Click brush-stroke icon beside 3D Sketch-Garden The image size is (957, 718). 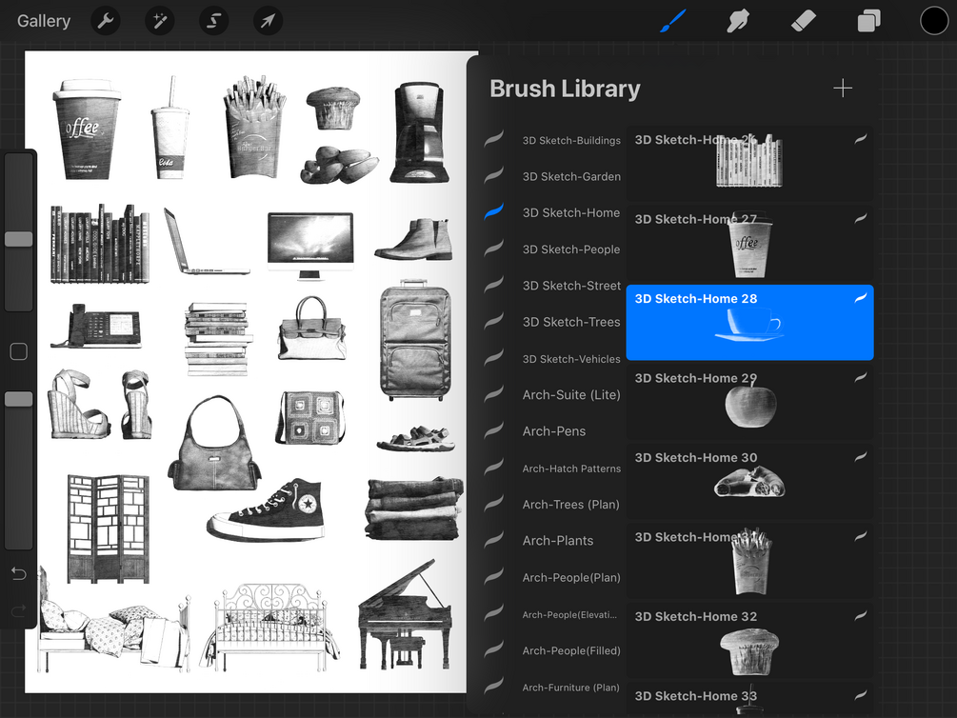pyautogui.click(x=493, y=176)
